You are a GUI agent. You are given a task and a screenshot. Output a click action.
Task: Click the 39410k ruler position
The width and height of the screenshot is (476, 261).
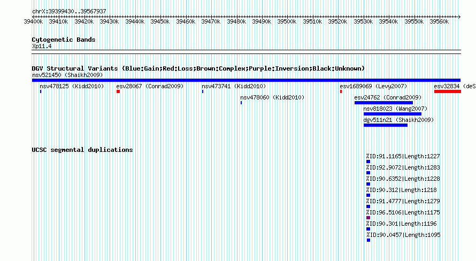tap(59, 21)
